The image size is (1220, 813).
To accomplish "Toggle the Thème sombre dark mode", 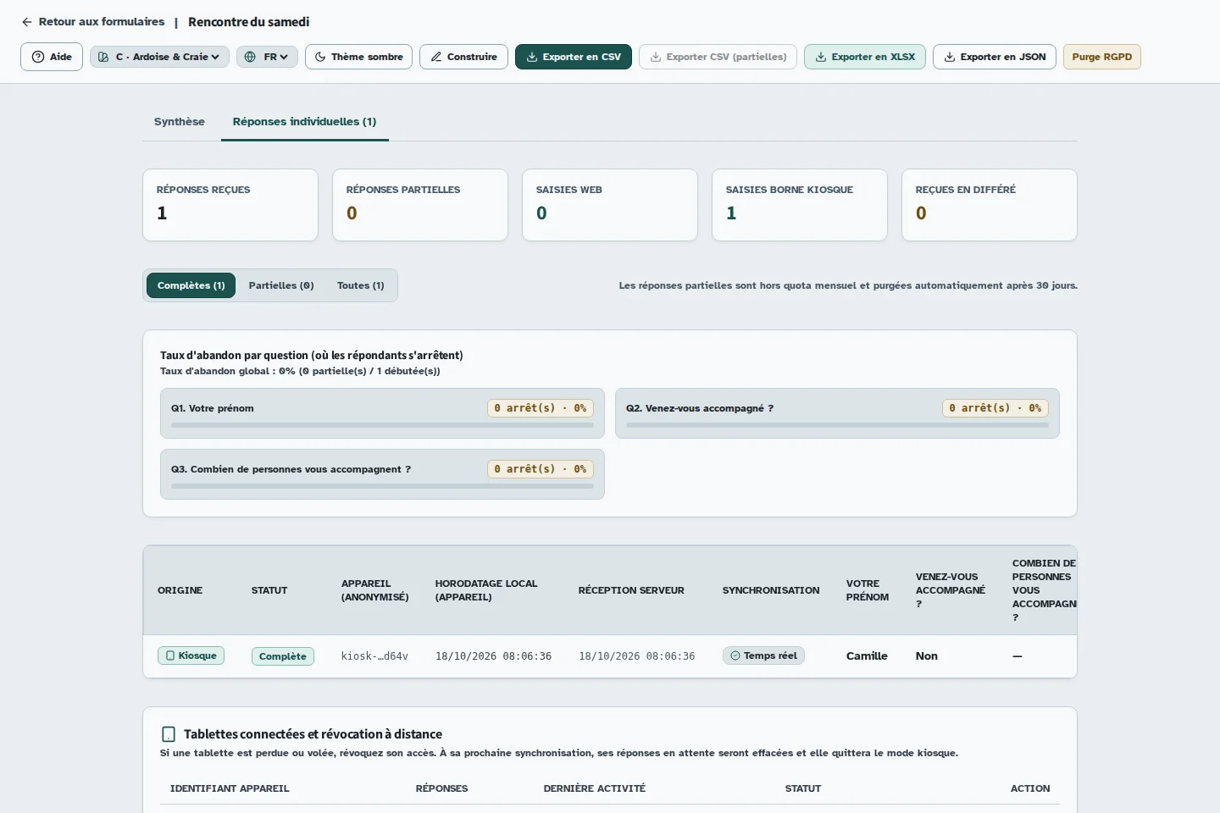I will click(358, 57).
